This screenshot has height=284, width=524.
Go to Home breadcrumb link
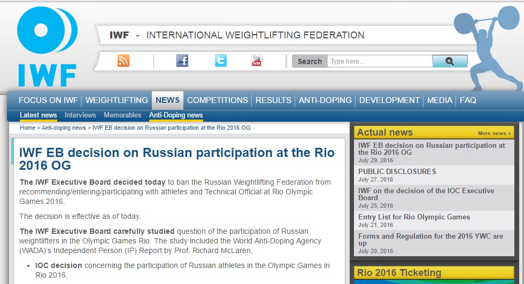click(x=27, y=128)
